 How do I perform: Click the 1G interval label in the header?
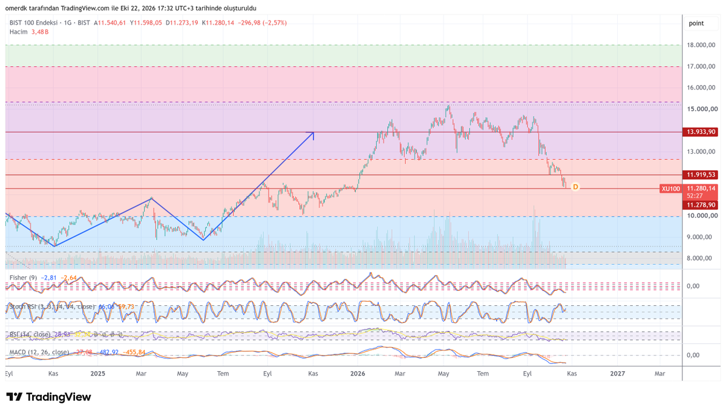pos(68,23)
